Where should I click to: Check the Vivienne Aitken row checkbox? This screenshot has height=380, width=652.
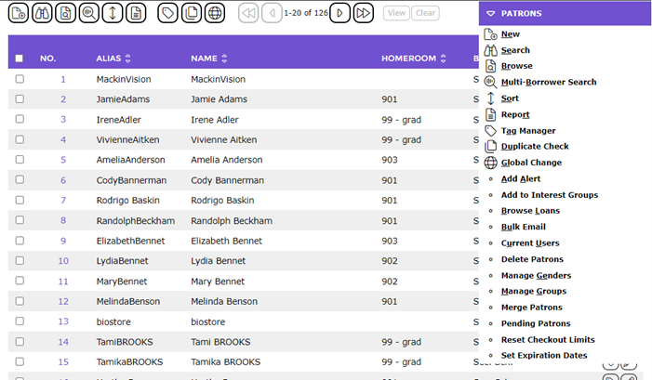20,139
